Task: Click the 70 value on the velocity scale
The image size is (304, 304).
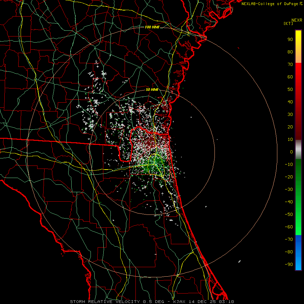Action: pos(290,65)
